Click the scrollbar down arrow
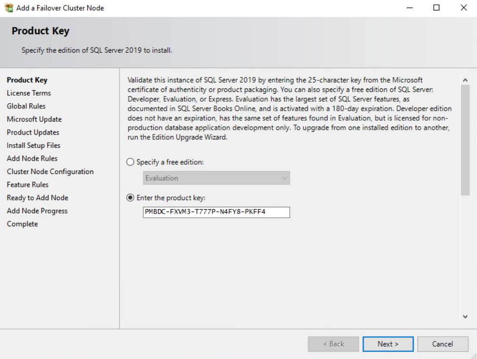This screenshot has height=359, width=477. point(465,316)
